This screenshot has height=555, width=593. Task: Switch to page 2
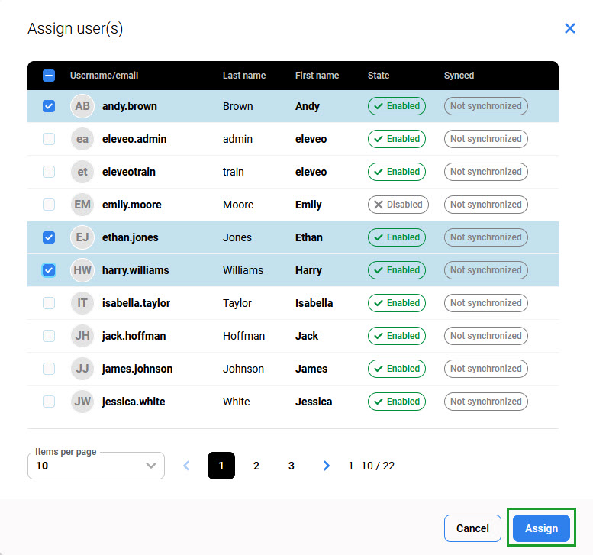tap(256, 466)
